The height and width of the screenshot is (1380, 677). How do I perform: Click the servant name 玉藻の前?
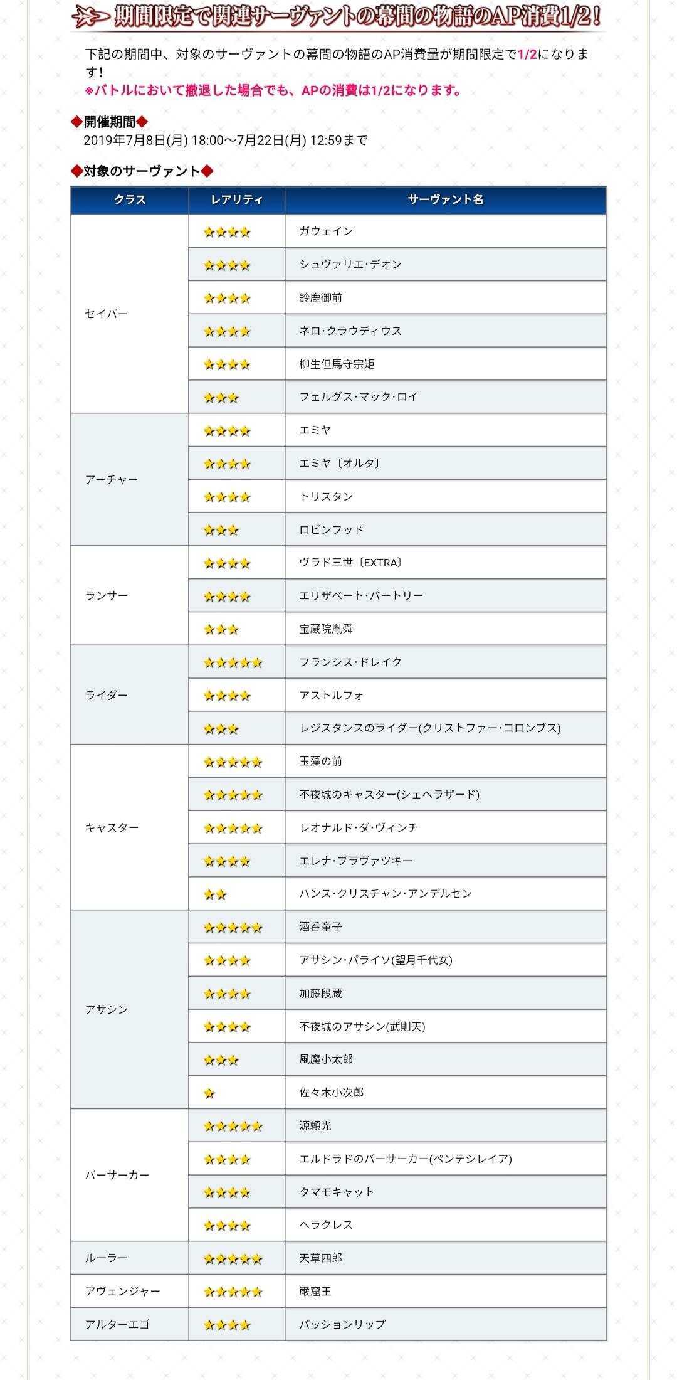point(320,762)
